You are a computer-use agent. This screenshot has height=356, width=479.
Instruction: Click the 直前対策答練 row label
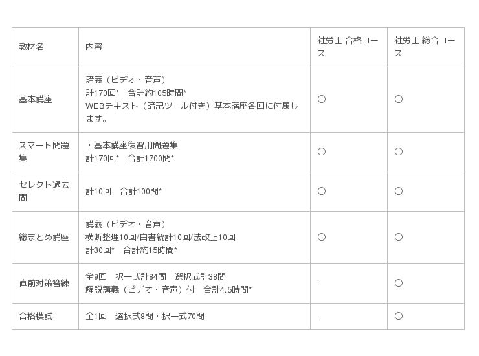pos(44,283)
